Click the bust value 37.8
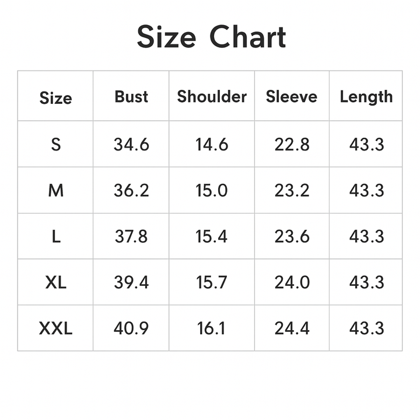The image size is (420, 420). click(x=131, y=236)
